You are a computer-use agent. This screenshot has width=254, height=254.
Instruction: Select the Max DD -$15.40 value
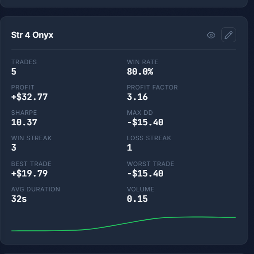(145, 122)
